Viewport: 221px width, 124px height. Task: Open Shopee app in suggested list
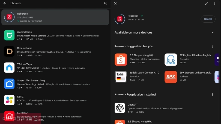(x=121, y=60)
